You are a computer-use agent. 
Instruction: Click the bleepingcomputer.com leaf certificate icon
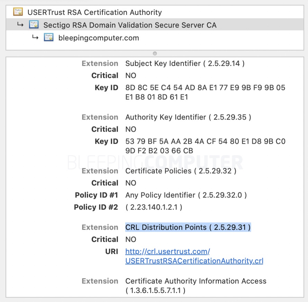pos(49,38)
